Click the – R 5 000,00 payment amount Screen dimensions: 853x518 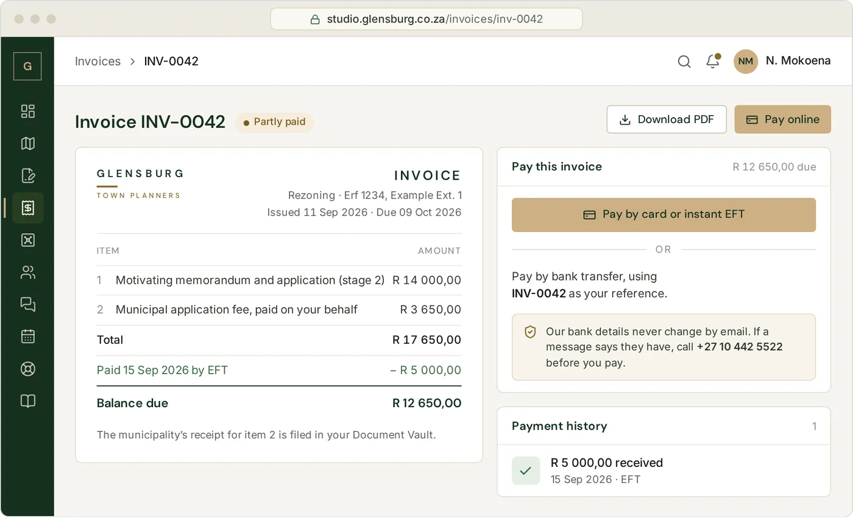click(426, 371)
